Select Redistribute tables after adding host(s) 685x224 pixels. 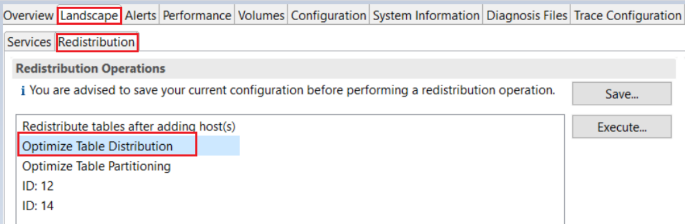click(129, 126)
